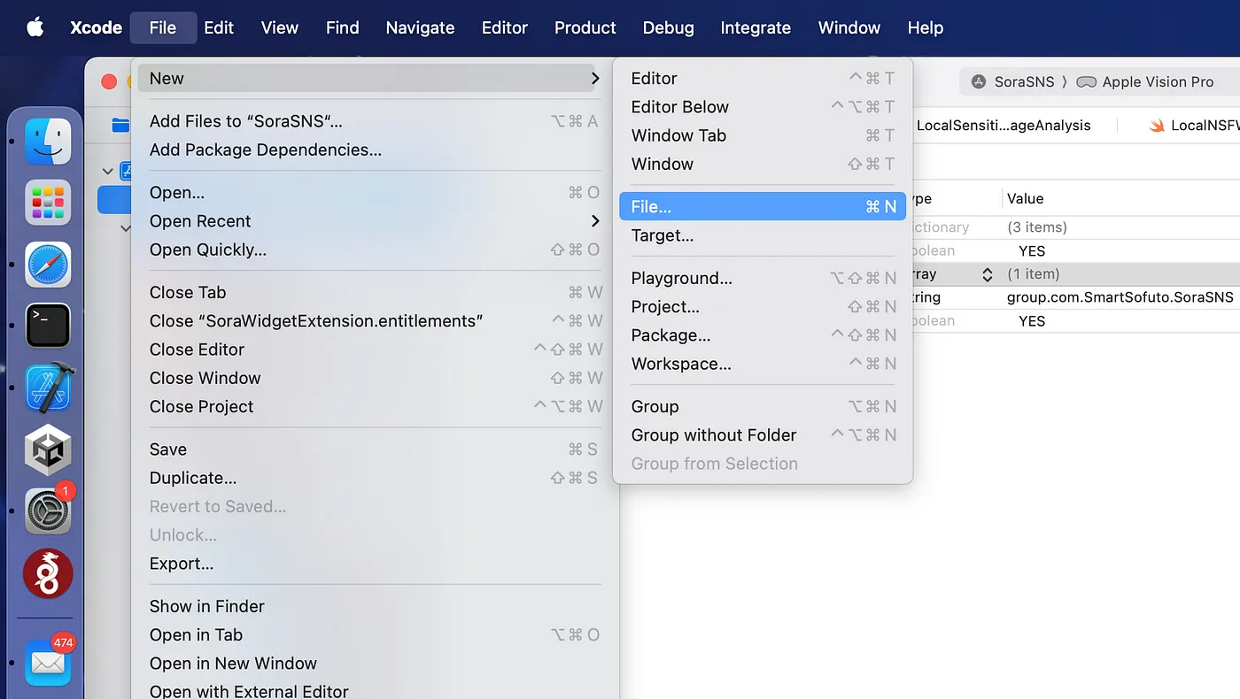Choose Playground…
Image resolution: width=1240 pixels, height=699 pixels.
pos(763,278)
